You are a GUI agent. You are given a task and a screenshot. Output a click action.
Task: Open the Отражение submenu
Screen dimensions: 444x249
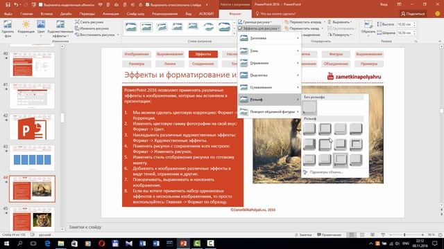[x=269, y=63]
